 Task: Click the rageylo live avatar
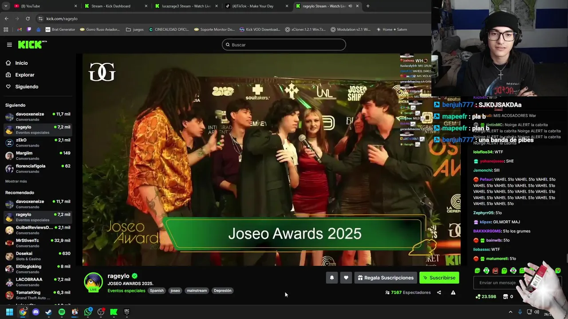93,283
